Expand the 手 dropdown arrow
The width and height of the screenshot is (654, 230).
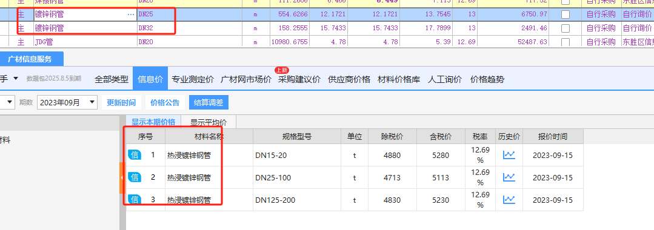(x=16, y=78)
